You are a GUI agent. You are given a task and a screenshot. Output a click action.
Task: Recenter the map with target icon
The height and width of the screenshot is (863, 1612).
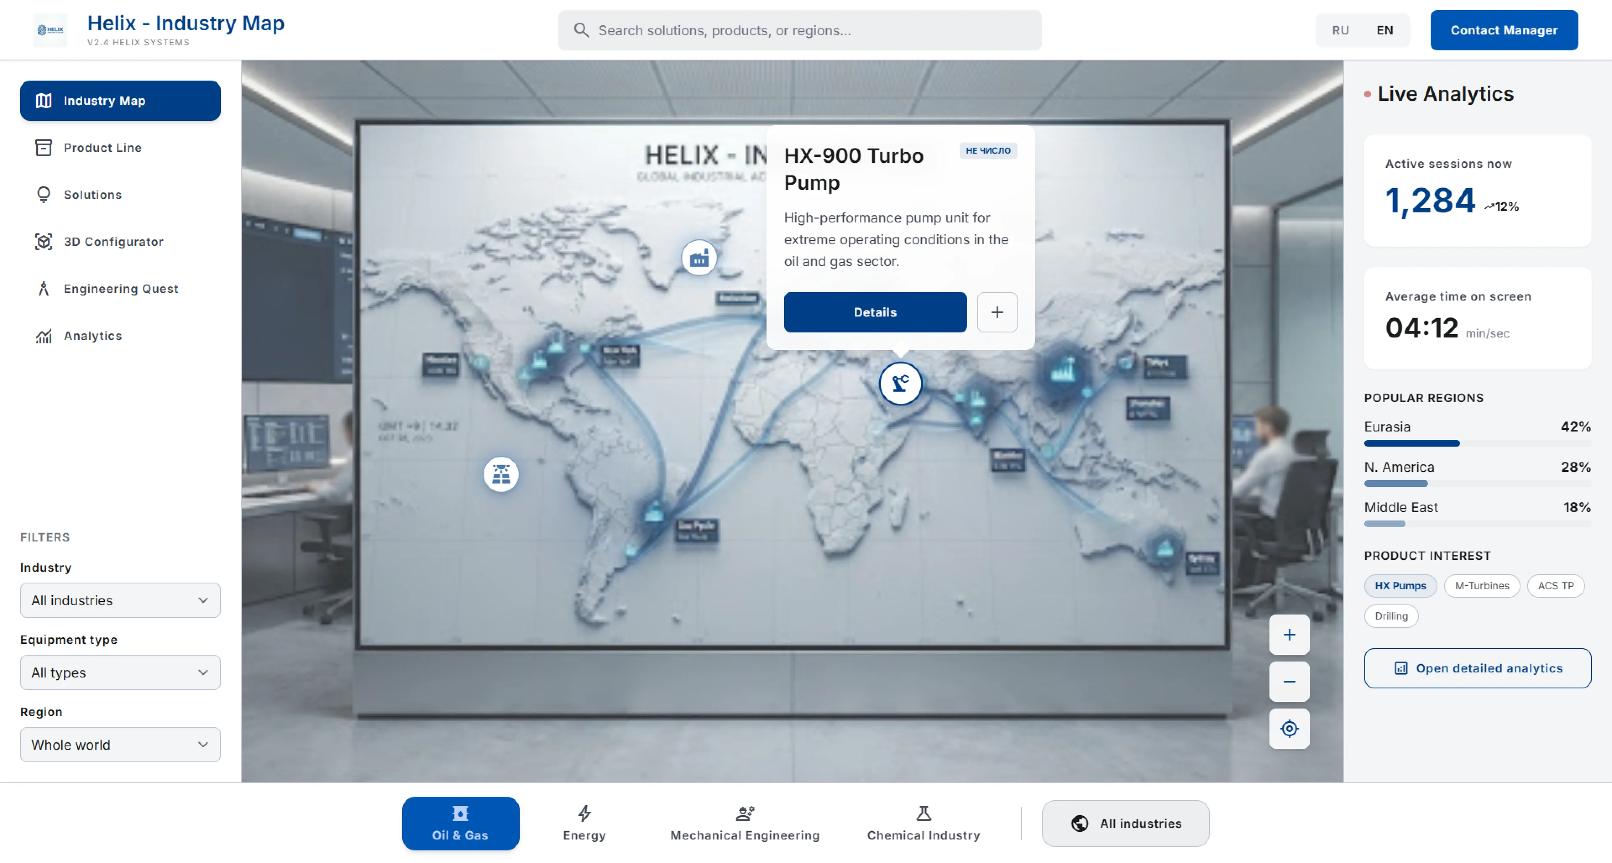pos(1289,728)
